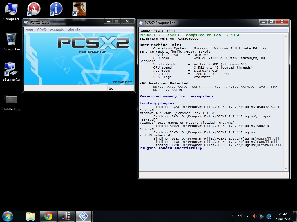Click the EN language indicator
The image size is (297, 222).
[239, 216]
